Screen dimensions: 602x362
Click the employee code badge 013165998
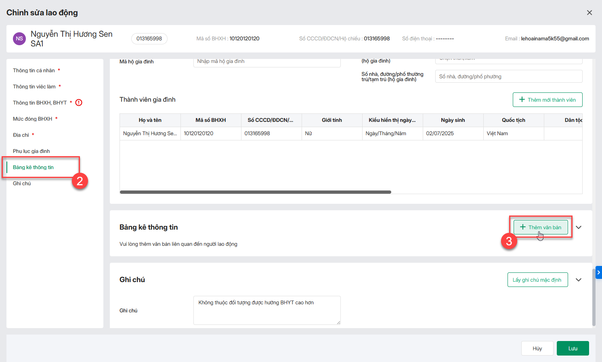pos(149,39)
